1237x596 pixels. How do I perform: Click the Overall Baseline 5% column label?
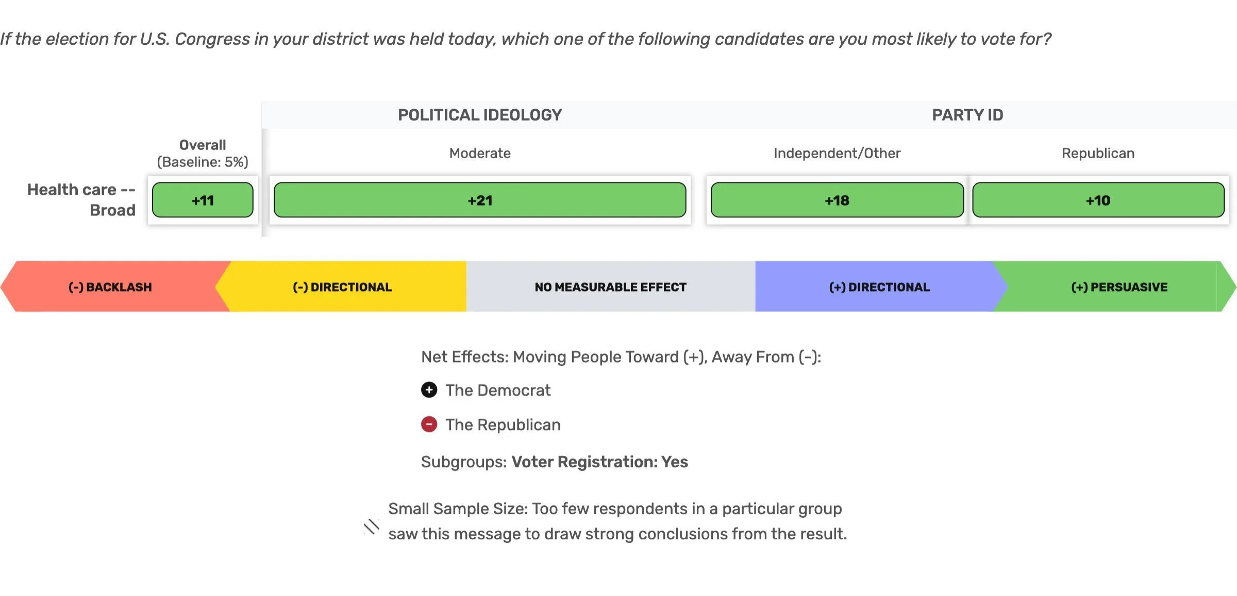pos(203,154)
